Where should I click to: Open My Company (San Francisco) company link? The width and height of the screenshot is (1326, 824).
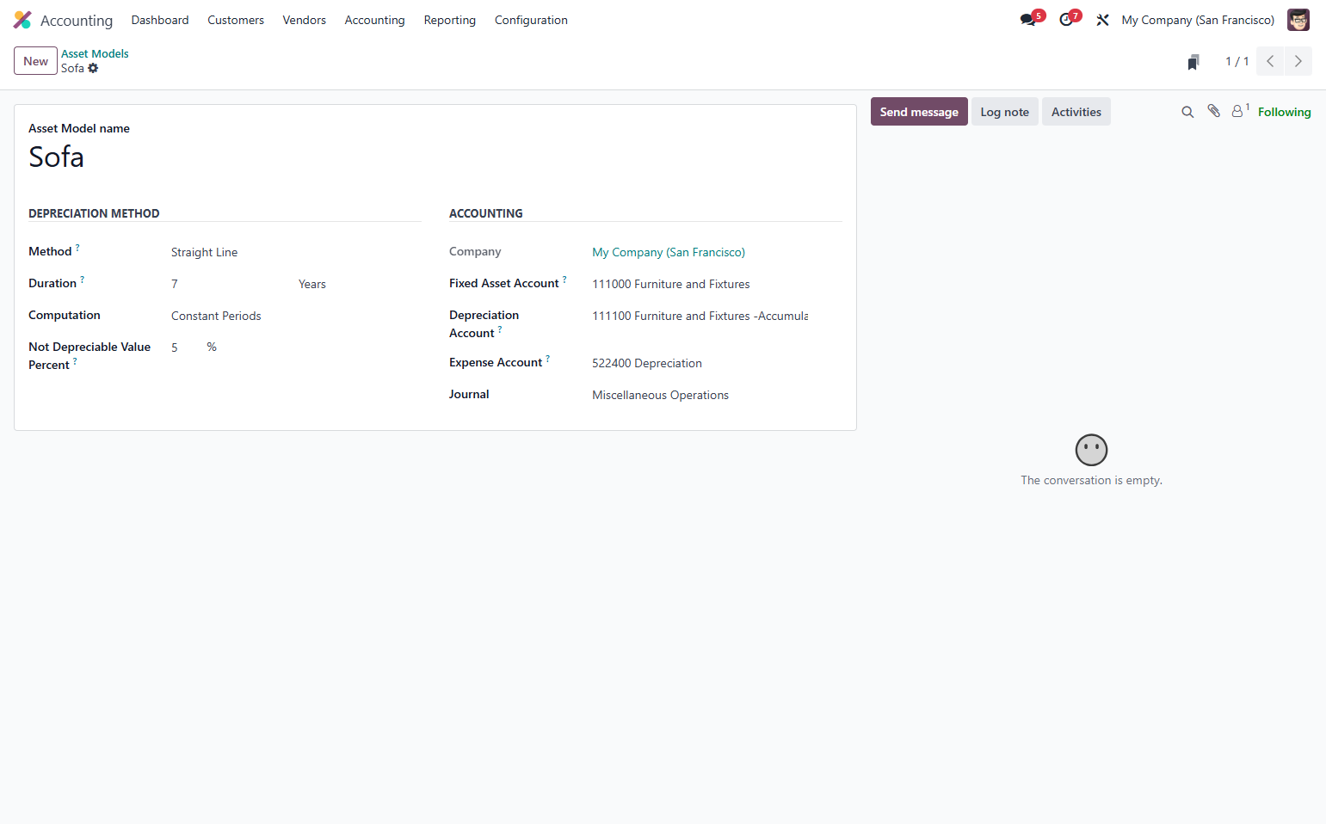669,252
